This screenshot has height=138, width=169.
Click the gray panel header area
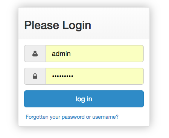pos(84,23)
